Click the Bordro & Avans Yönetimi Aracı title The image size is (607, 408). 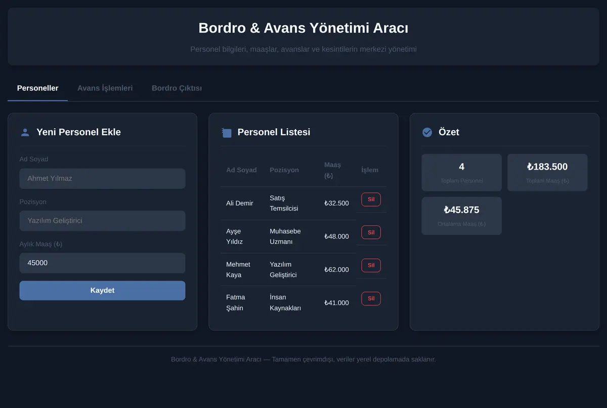[x=303, y=28]
